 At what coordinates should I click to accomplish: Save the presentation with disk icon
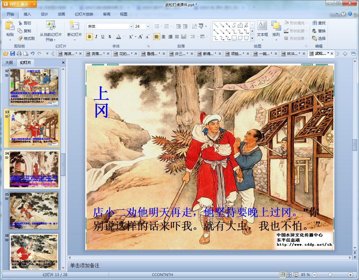[x=12, y=54]
